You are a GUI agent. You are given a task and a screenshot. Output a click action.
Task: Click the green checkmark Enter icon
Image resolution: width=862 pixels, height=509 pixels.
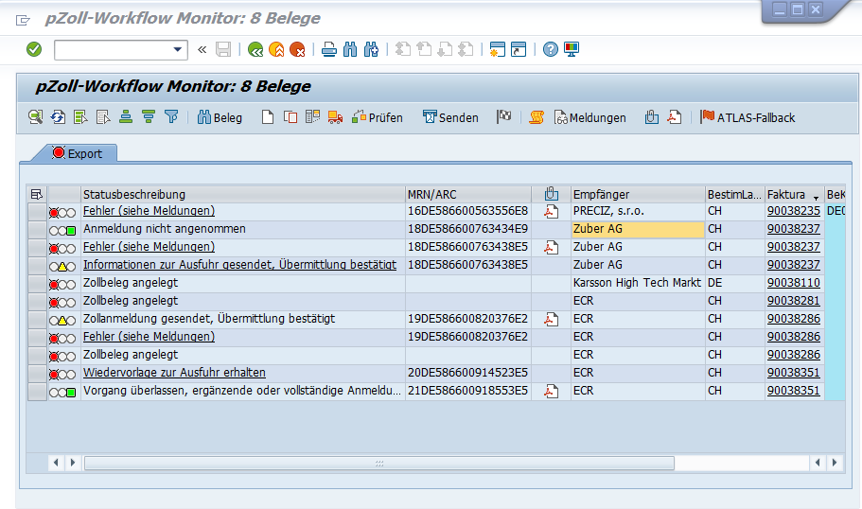34,49
